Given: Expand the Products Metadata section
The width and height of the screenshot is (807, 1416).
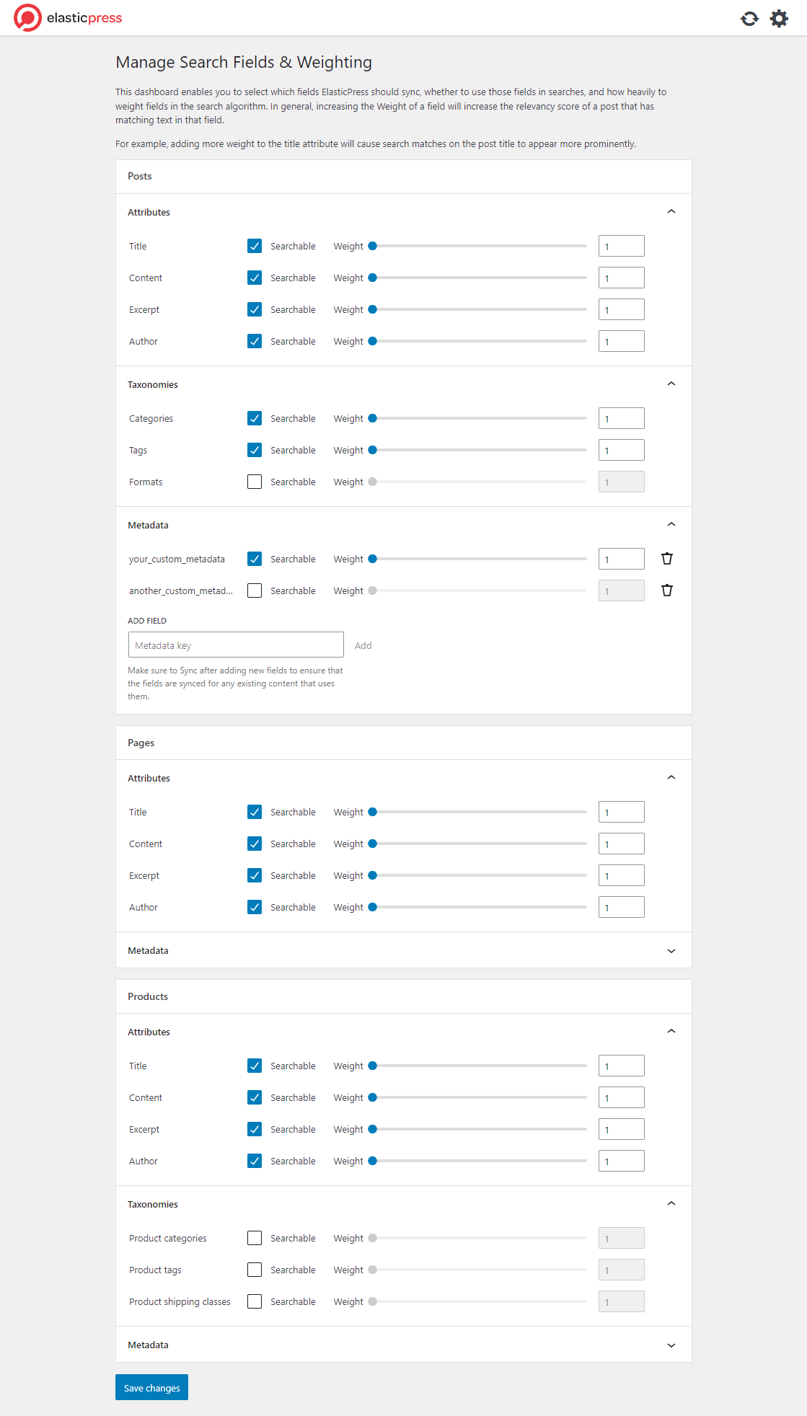Looking at the screenshot, I should [671, 1345].
